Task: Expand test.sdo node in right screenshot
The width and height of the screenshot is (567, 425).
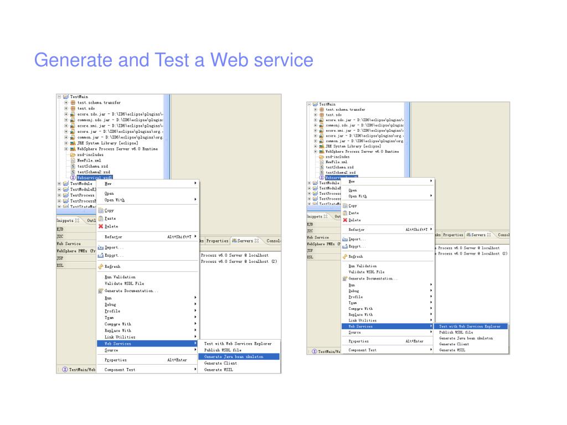Action: tap(315, 115)
